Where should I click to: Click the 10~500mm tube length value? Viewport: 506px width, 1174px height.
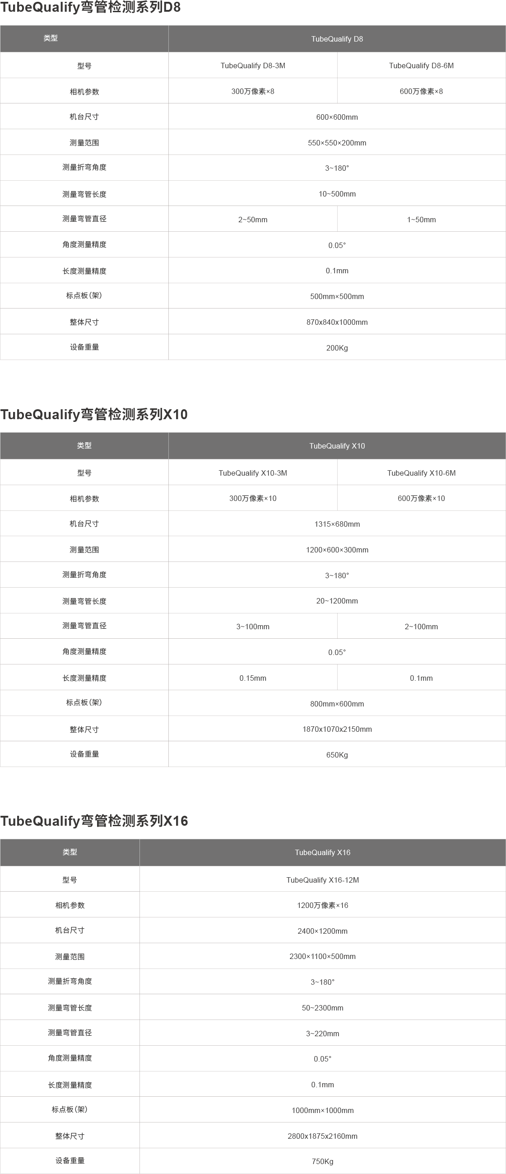coord(337,194)
